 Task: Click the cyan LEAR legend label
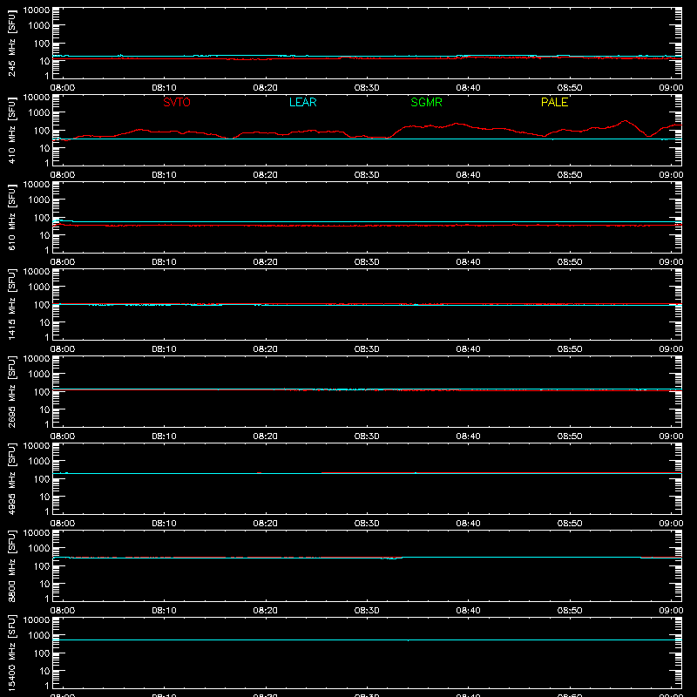pos(302,102)
